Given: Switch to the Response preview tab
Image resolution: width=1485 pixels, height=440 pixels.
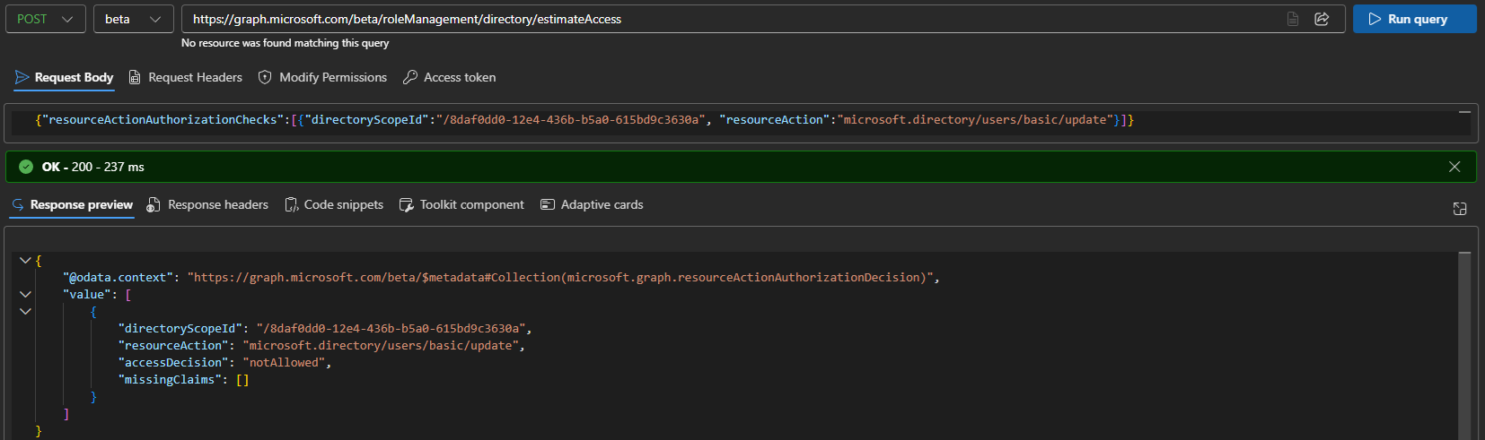Looking at the screenshot, I should 72,205.
